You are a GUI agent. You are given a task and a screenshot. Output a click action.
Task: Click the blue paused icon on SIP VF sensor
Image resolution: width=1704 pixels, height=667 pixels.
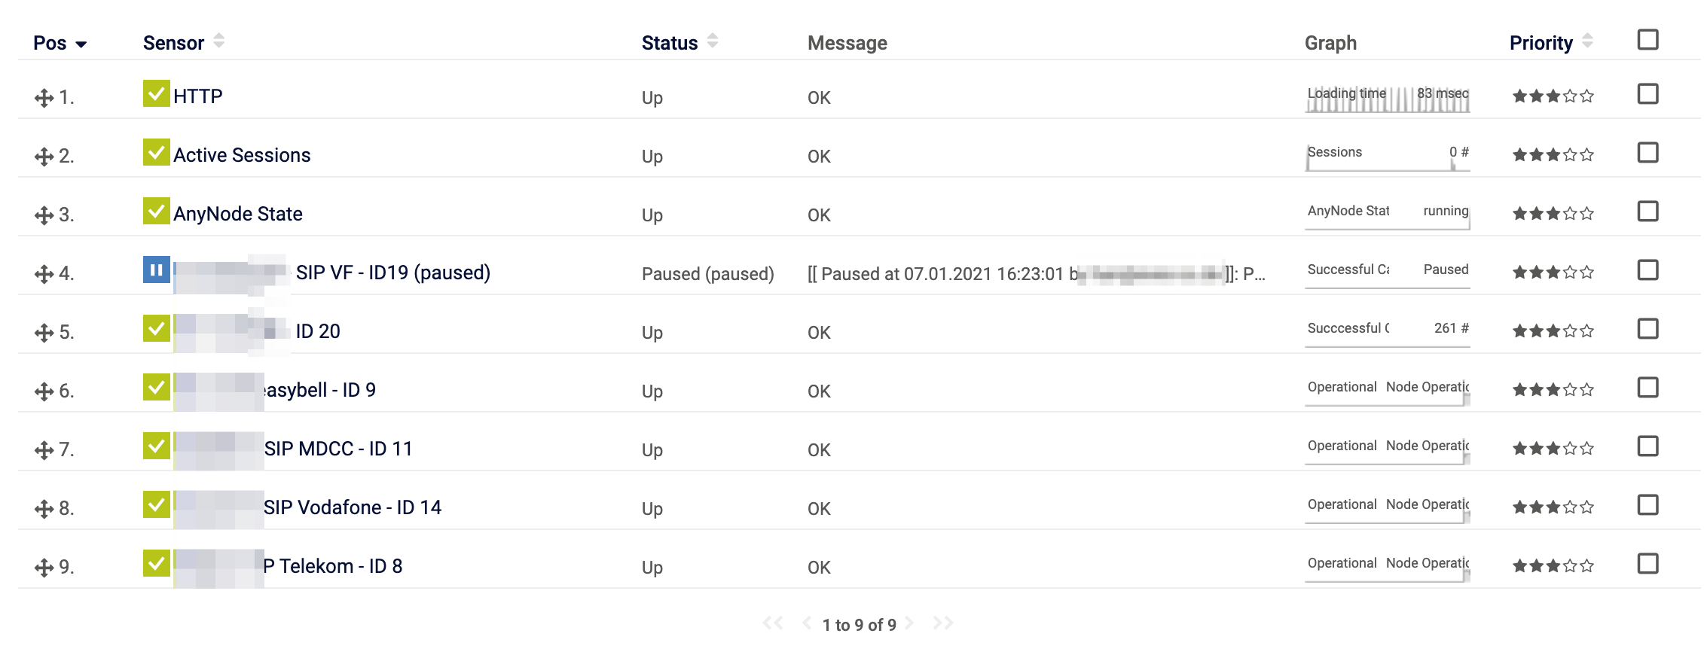click(x=156, y=270)
